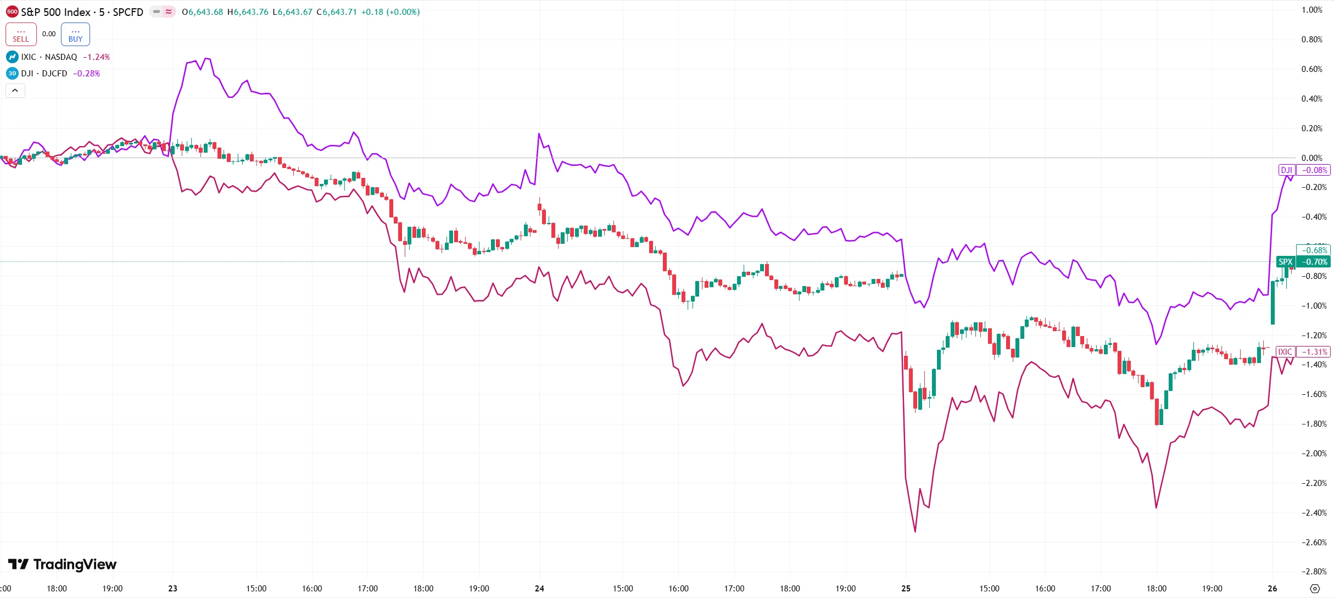Click the pink approximate-data indicator icon
This screenshot has width=1334, height=598.
[169, 12]
